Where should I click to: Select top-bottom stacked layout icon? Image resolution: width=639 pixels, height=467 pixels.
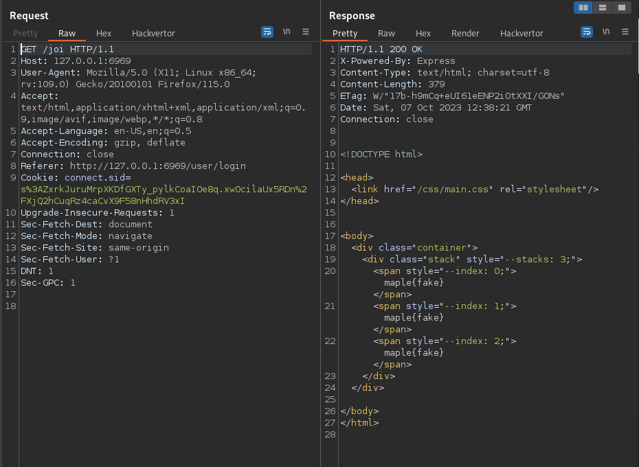click(603, 8)
